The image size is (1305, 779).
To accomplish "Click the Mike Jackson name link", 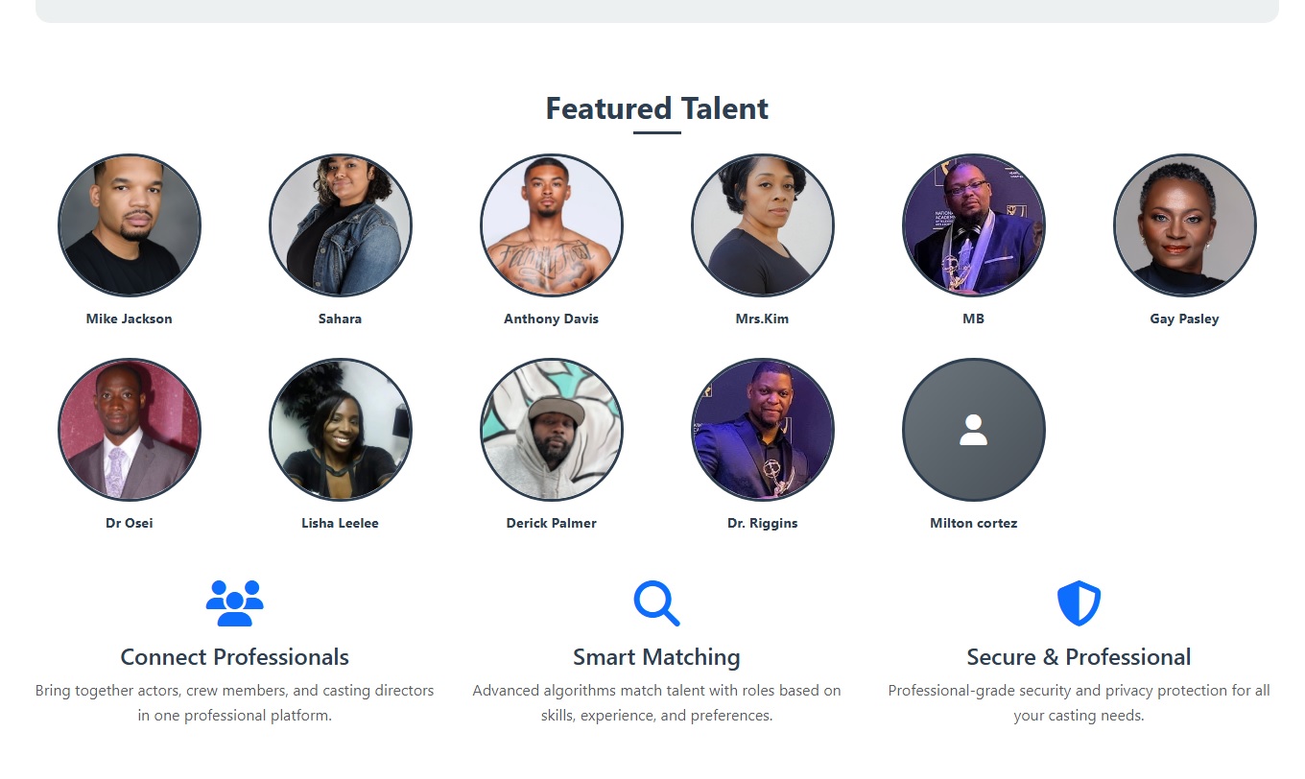I will tap(130, 319).
